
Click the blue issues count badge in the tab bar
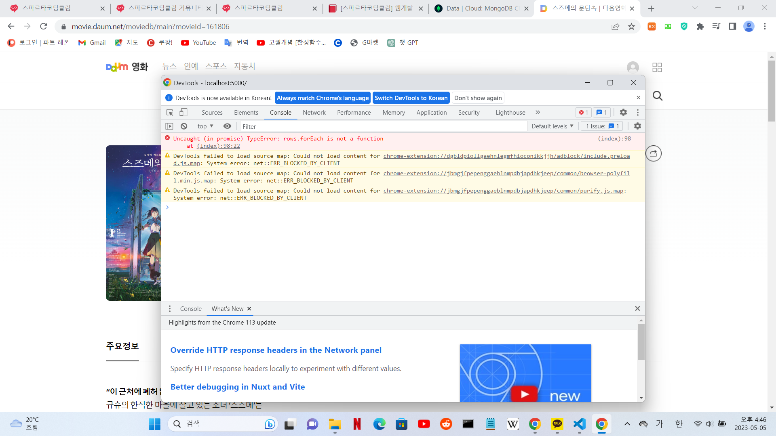602,113
